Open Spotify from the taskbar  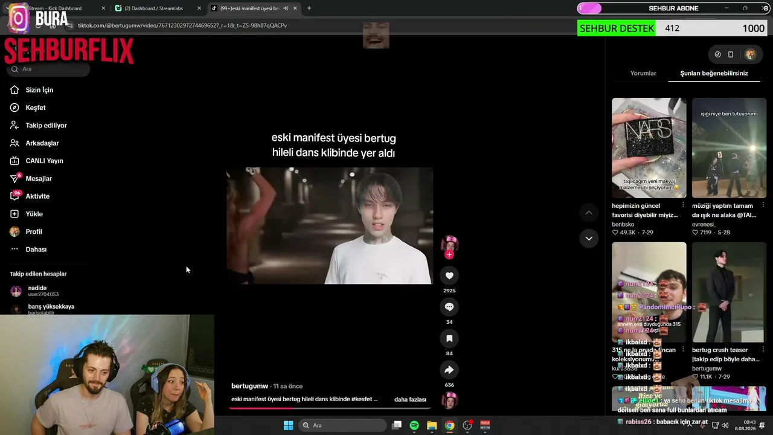[x=414, y=425]
